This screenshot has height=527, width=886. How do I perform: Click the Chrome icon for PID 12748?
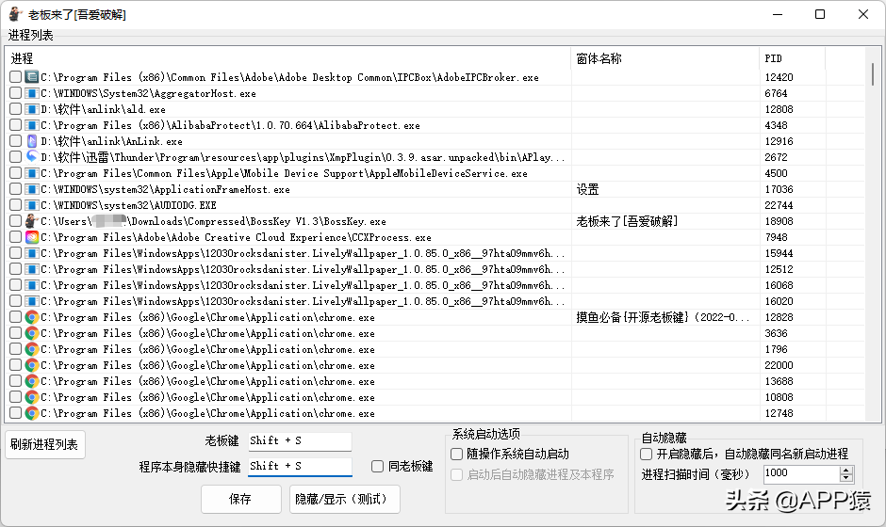click(x=32, y=413)
